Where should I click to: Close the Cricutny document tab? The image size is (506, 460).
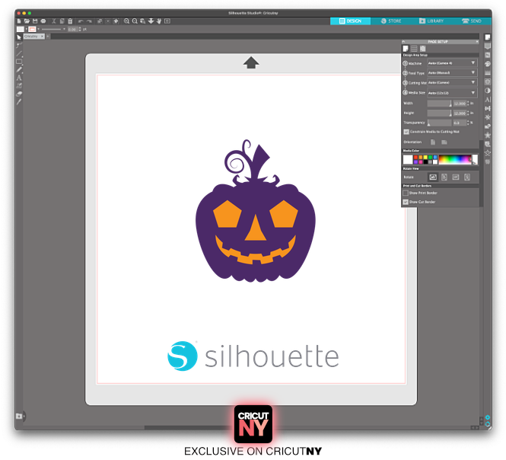(x=43, y=37)
